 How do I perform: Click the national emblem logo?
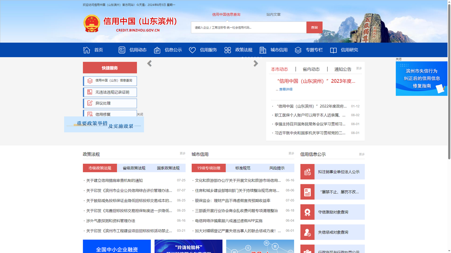click(x=91, y=23)
